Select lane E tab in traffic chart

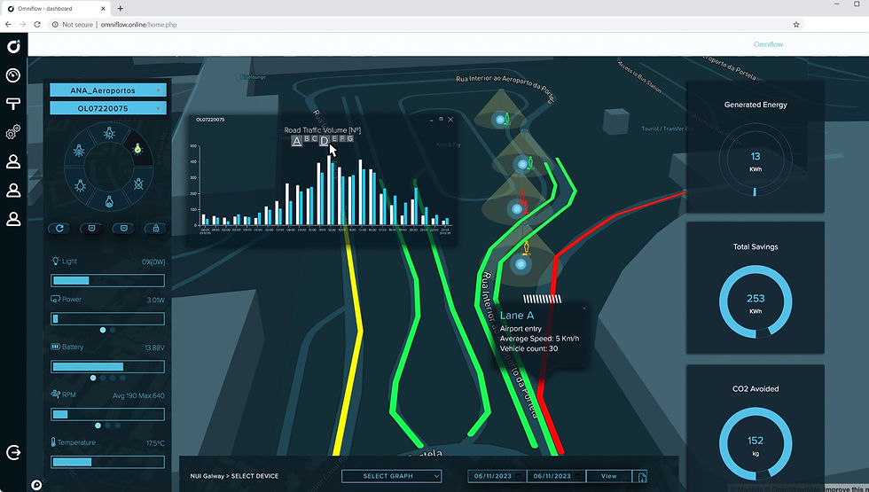pos(334,138)
